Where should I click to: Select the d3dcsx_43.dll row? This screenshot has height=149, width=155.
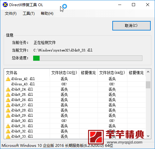[75, 84]
